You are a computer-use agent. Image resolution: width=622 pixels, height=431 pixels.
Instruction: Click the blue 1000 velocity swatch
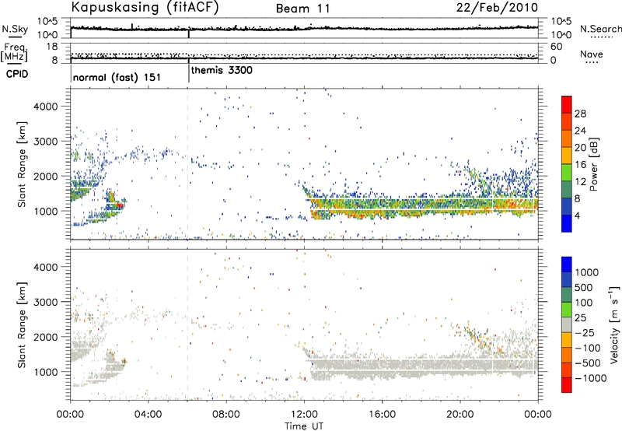coord(567,265)
